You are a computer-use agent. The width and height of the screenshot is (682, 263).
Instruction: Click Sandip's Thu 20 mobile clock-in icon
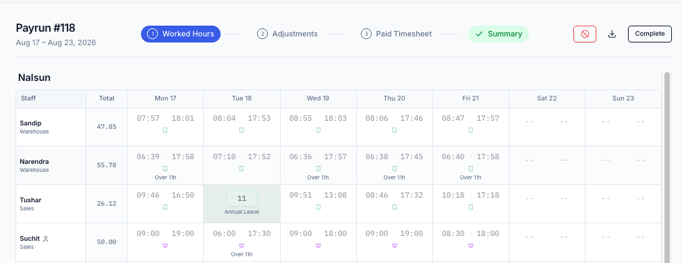tap(395, 130)
